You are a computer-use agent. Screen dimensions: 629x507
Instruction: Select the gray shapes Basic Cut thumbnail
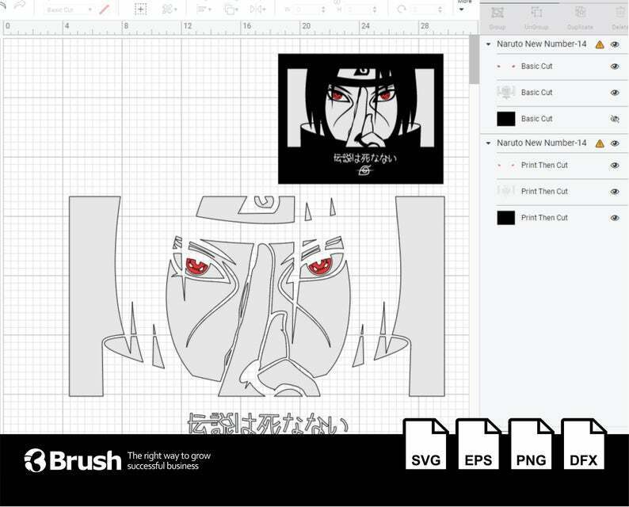(506, 92)
